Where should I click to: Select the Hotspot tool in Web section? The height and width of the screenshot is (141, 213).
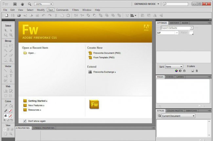point(6,91)
